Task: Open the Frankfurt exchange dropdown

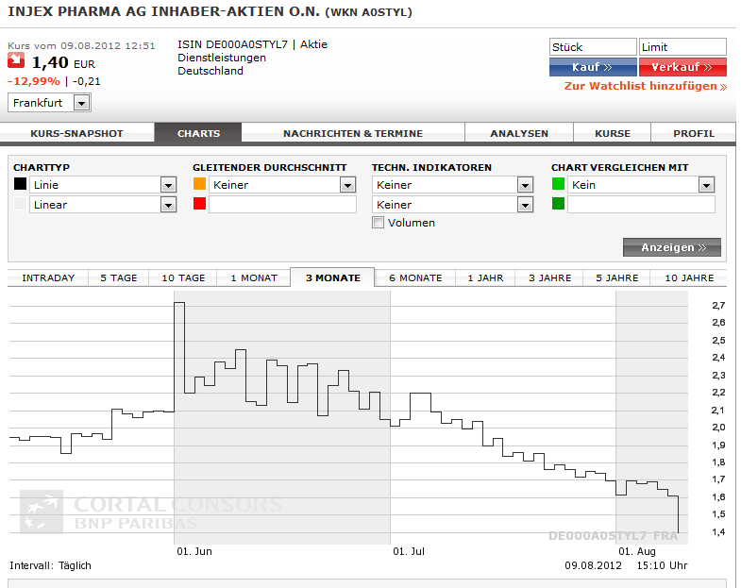Action: (x=49, y=103)
